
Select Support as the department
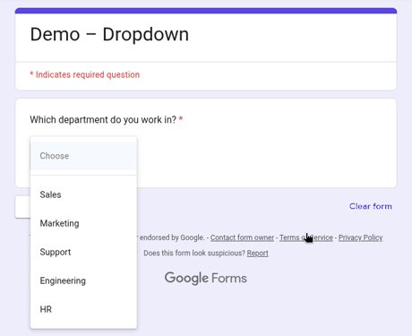(83, 252)
